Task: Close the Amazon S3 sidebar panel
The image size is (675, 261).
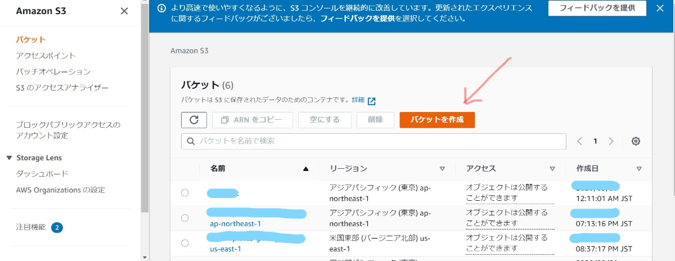Action: pos(124,11)
